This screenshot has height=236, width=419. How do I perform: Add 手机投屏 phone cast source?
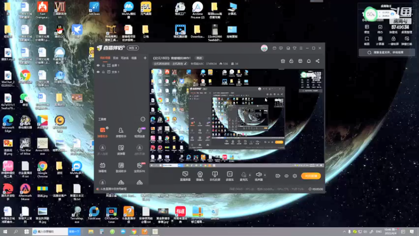215,176
